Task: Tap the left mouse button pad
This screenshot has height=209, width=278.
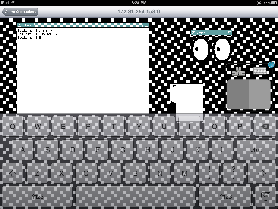Action: pyautogui.click(x=238, y=94)
